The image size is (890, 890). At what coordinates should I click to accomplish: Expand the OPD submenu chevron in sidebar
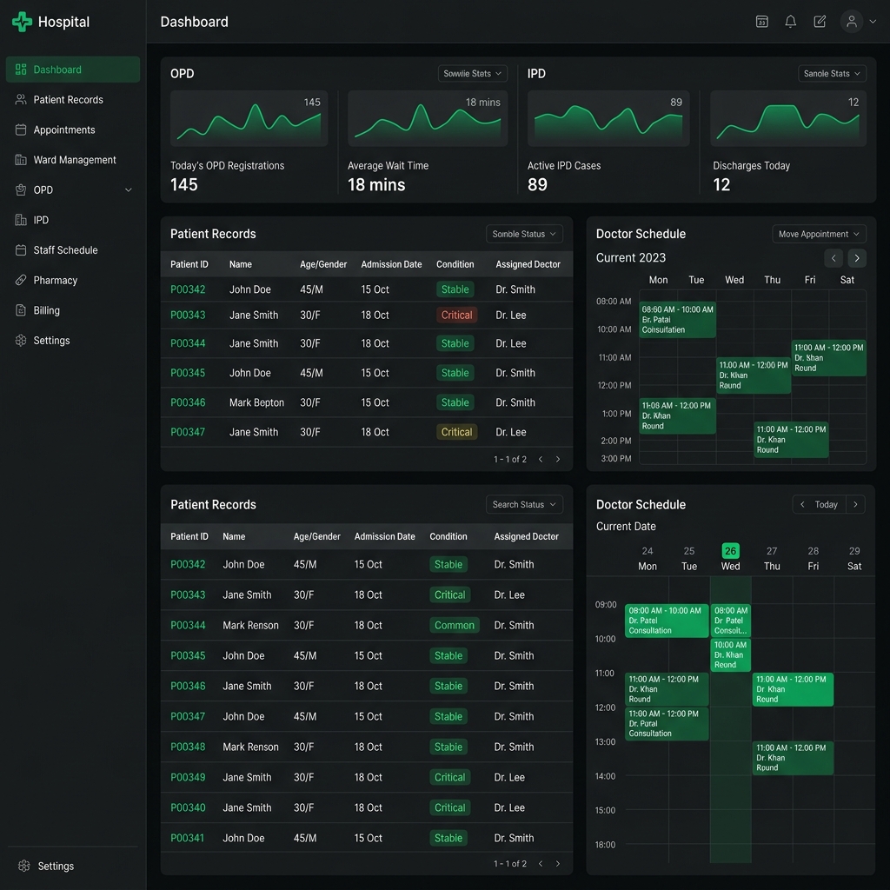click(x=129, y=190)
